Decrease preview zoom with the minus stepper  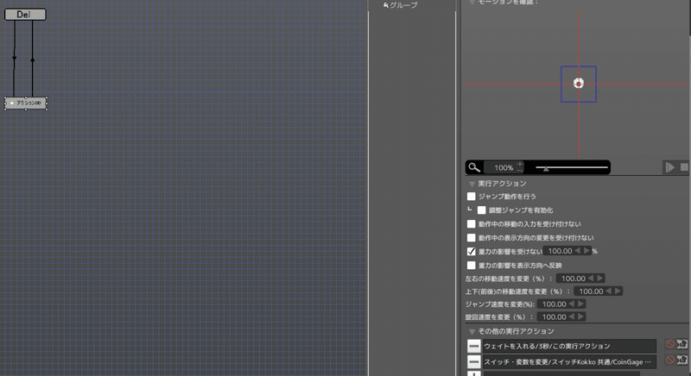(520, 170)
